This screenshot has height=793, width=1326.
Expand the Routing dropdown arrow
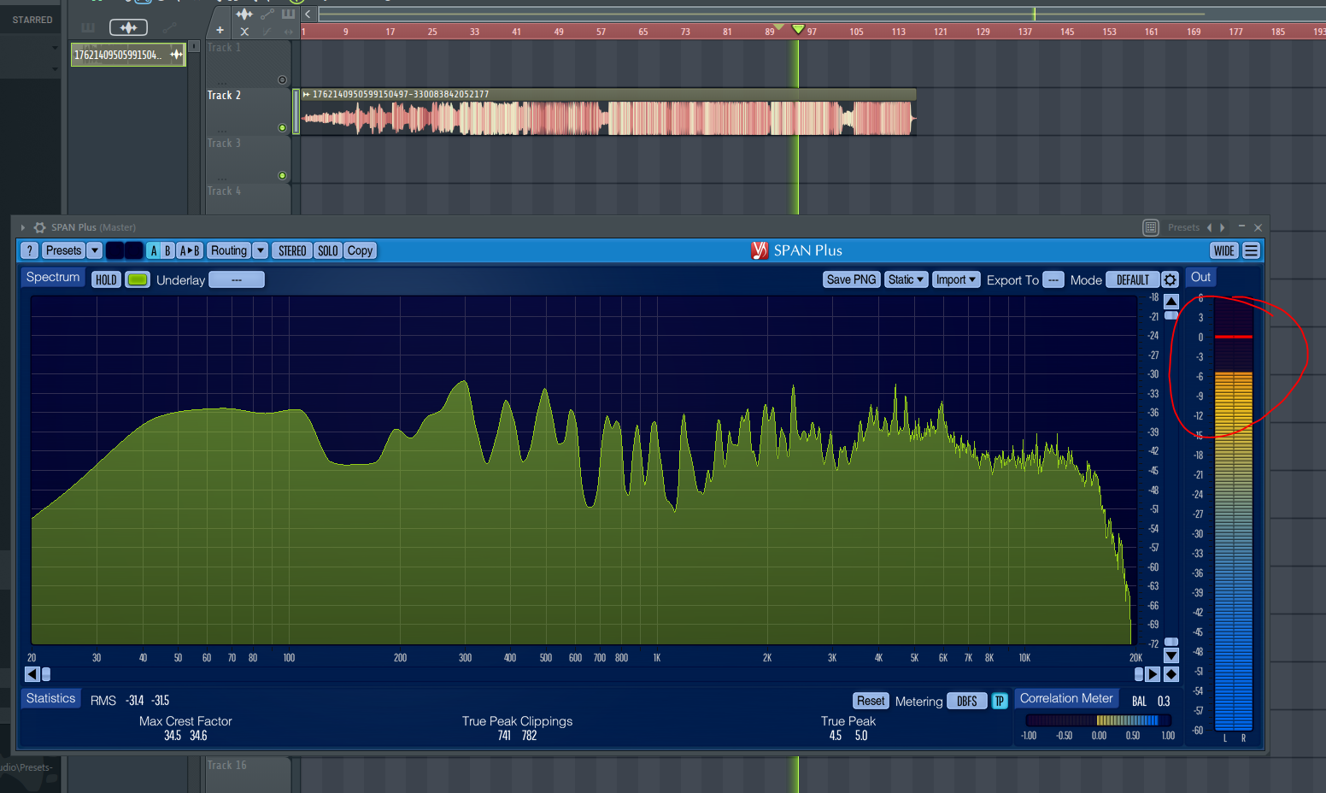(x=261, y=250)
